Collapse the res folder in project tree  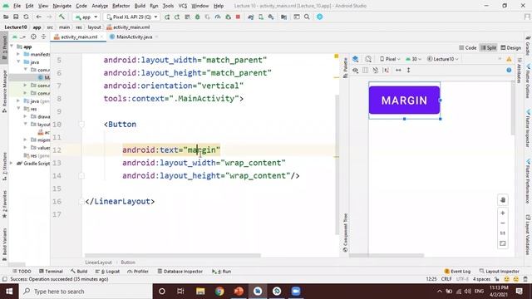pyautogui.click(x=18, y=109)
